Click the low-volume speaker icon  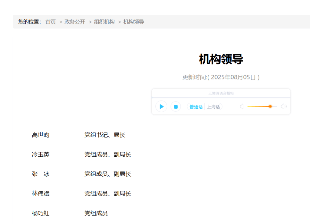pos(242,107)
